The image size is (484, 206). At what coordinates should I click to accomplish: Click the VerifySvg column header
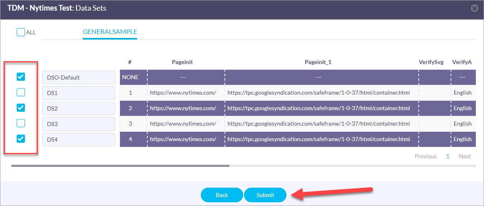pyautogui.click(x=431, y=62)
